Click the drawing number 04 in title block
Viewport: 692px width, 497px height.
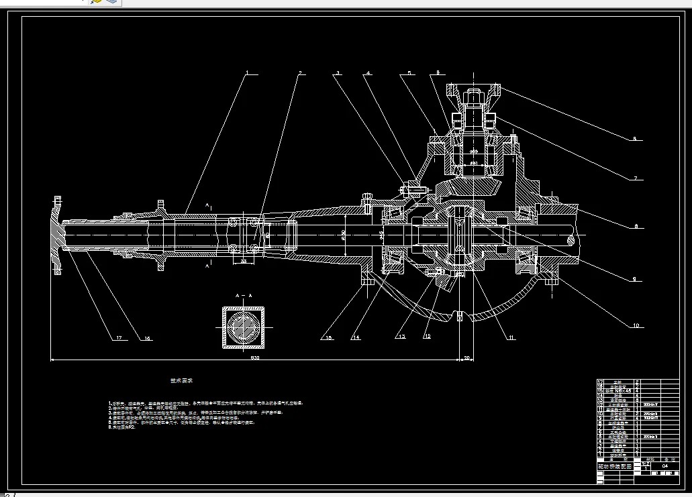tap(665, 465)
